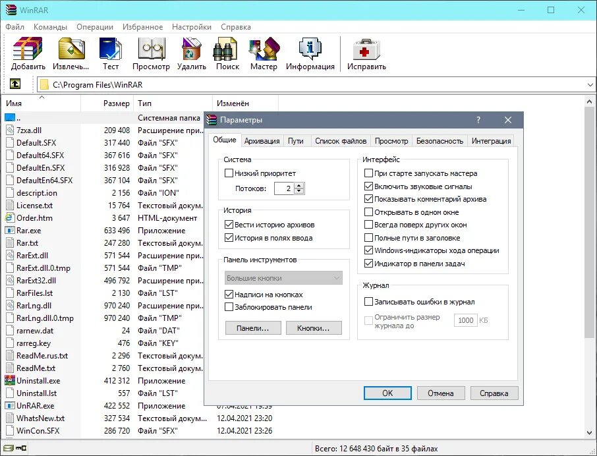
Task: Select the UnRAR.exe application icon
Action: pos(9,406)
